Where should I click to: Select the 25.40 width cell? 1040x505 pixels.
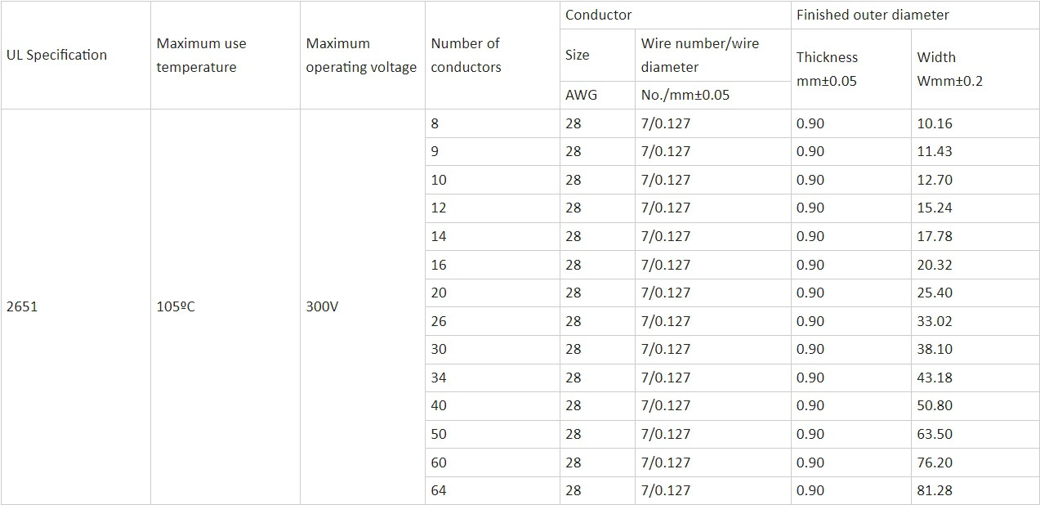click(935, 293)
